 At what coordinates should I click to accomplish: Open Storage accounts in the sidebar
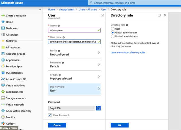click(16, 98)
